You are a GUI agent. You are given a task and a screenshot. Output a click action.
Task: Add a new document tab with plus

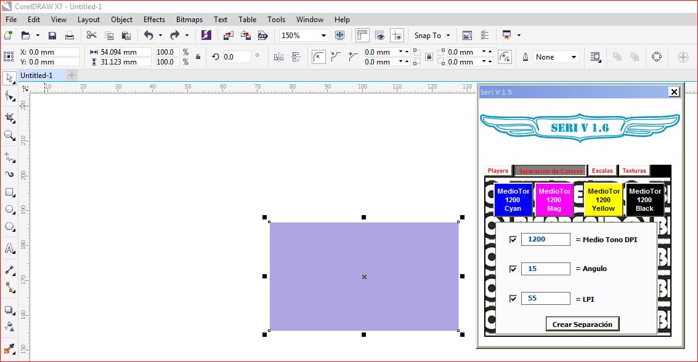tap(71, 75)
